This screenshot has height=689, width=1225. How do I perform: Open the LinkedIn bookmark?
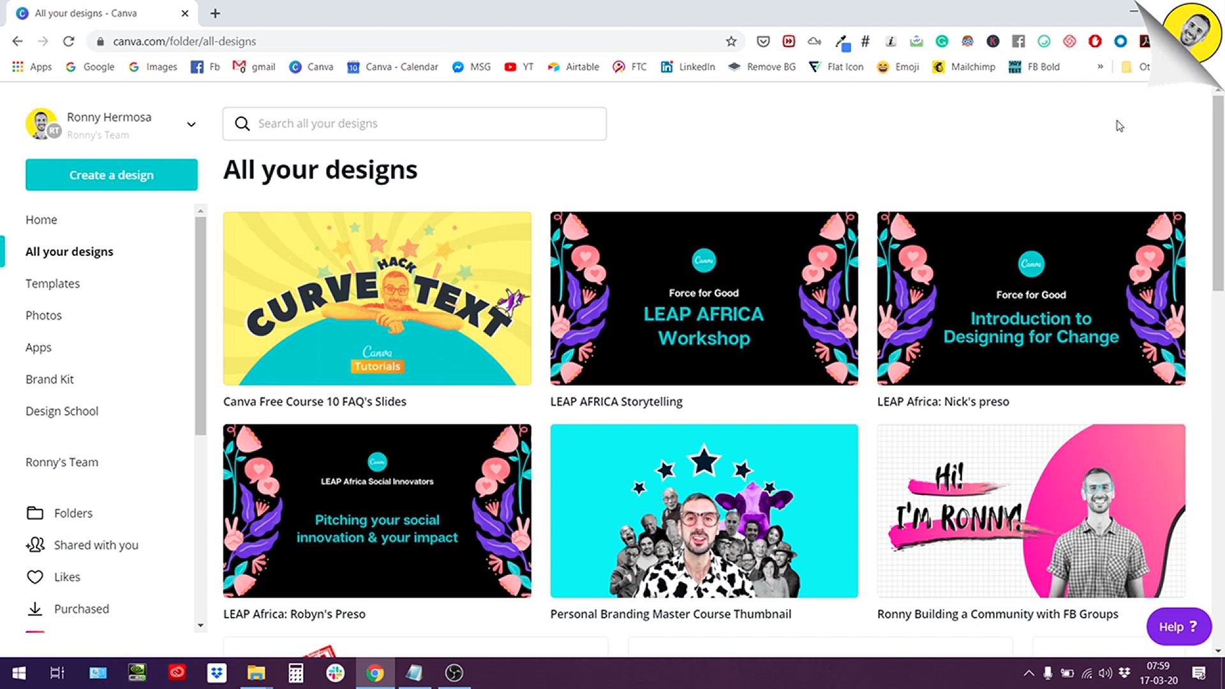click(x=688, y=67)
